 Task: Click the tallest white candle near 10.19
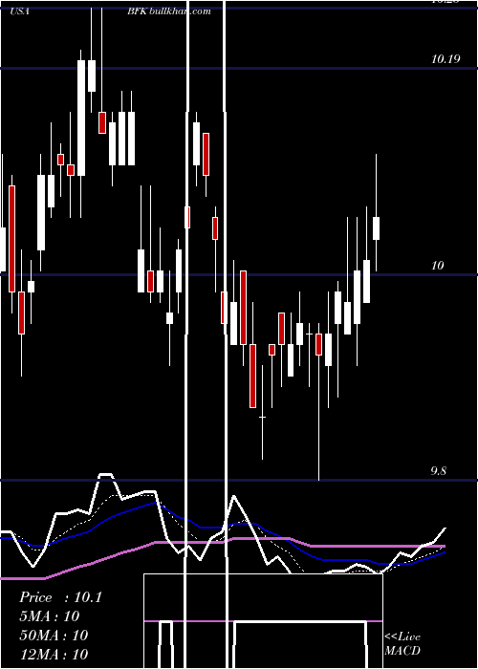point(81,118)
